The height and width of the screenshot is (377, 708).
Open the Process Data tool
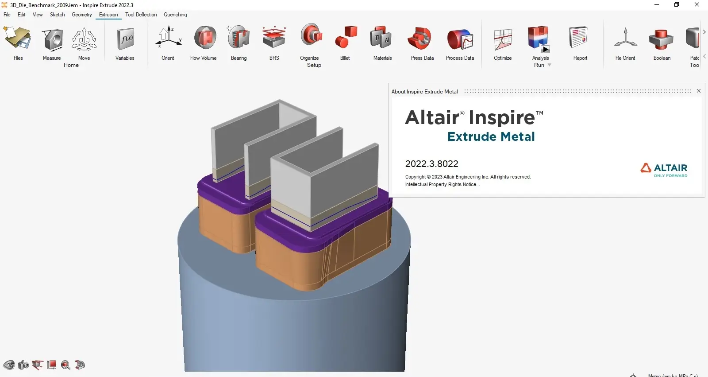[x=460, y=40]
